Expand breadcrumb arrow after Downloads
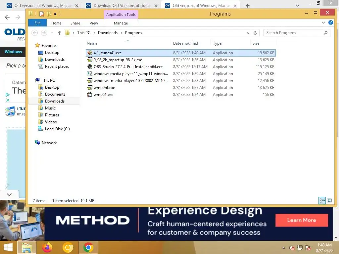 (x=121, y=33)
